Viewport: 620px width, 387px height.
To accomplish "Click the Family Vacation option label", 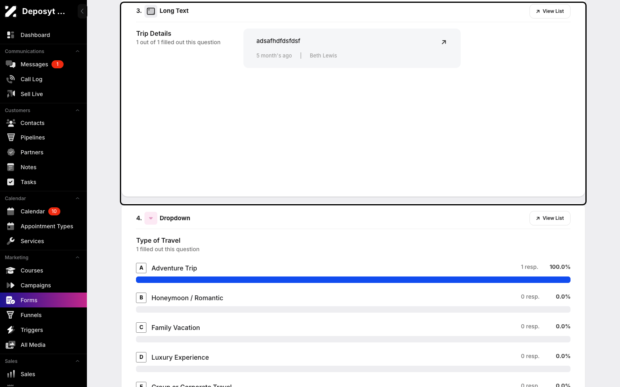I will tap(175, 328).
